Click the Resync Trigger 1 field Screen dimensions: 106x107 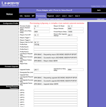(x=56, y=38)
